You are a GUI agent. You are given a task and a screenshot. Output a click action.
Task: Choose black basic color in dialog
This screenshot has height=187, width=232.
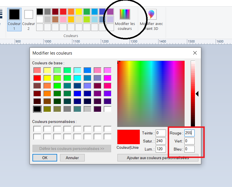(x=37, y=109)
